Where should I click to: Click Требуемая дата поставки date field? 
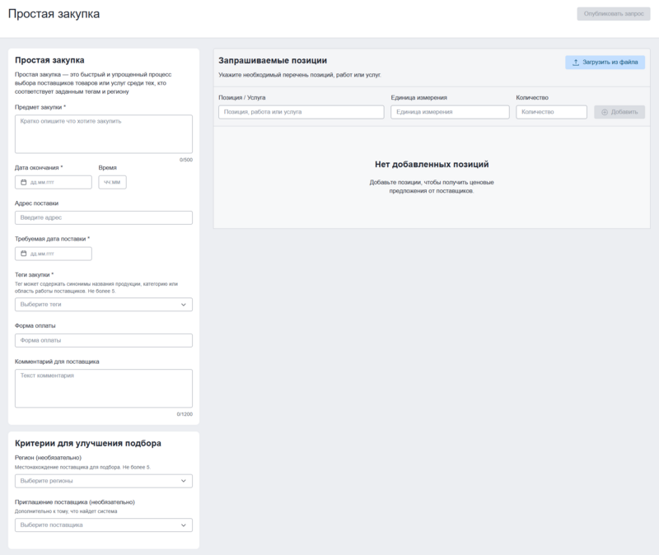click(58, 254)
